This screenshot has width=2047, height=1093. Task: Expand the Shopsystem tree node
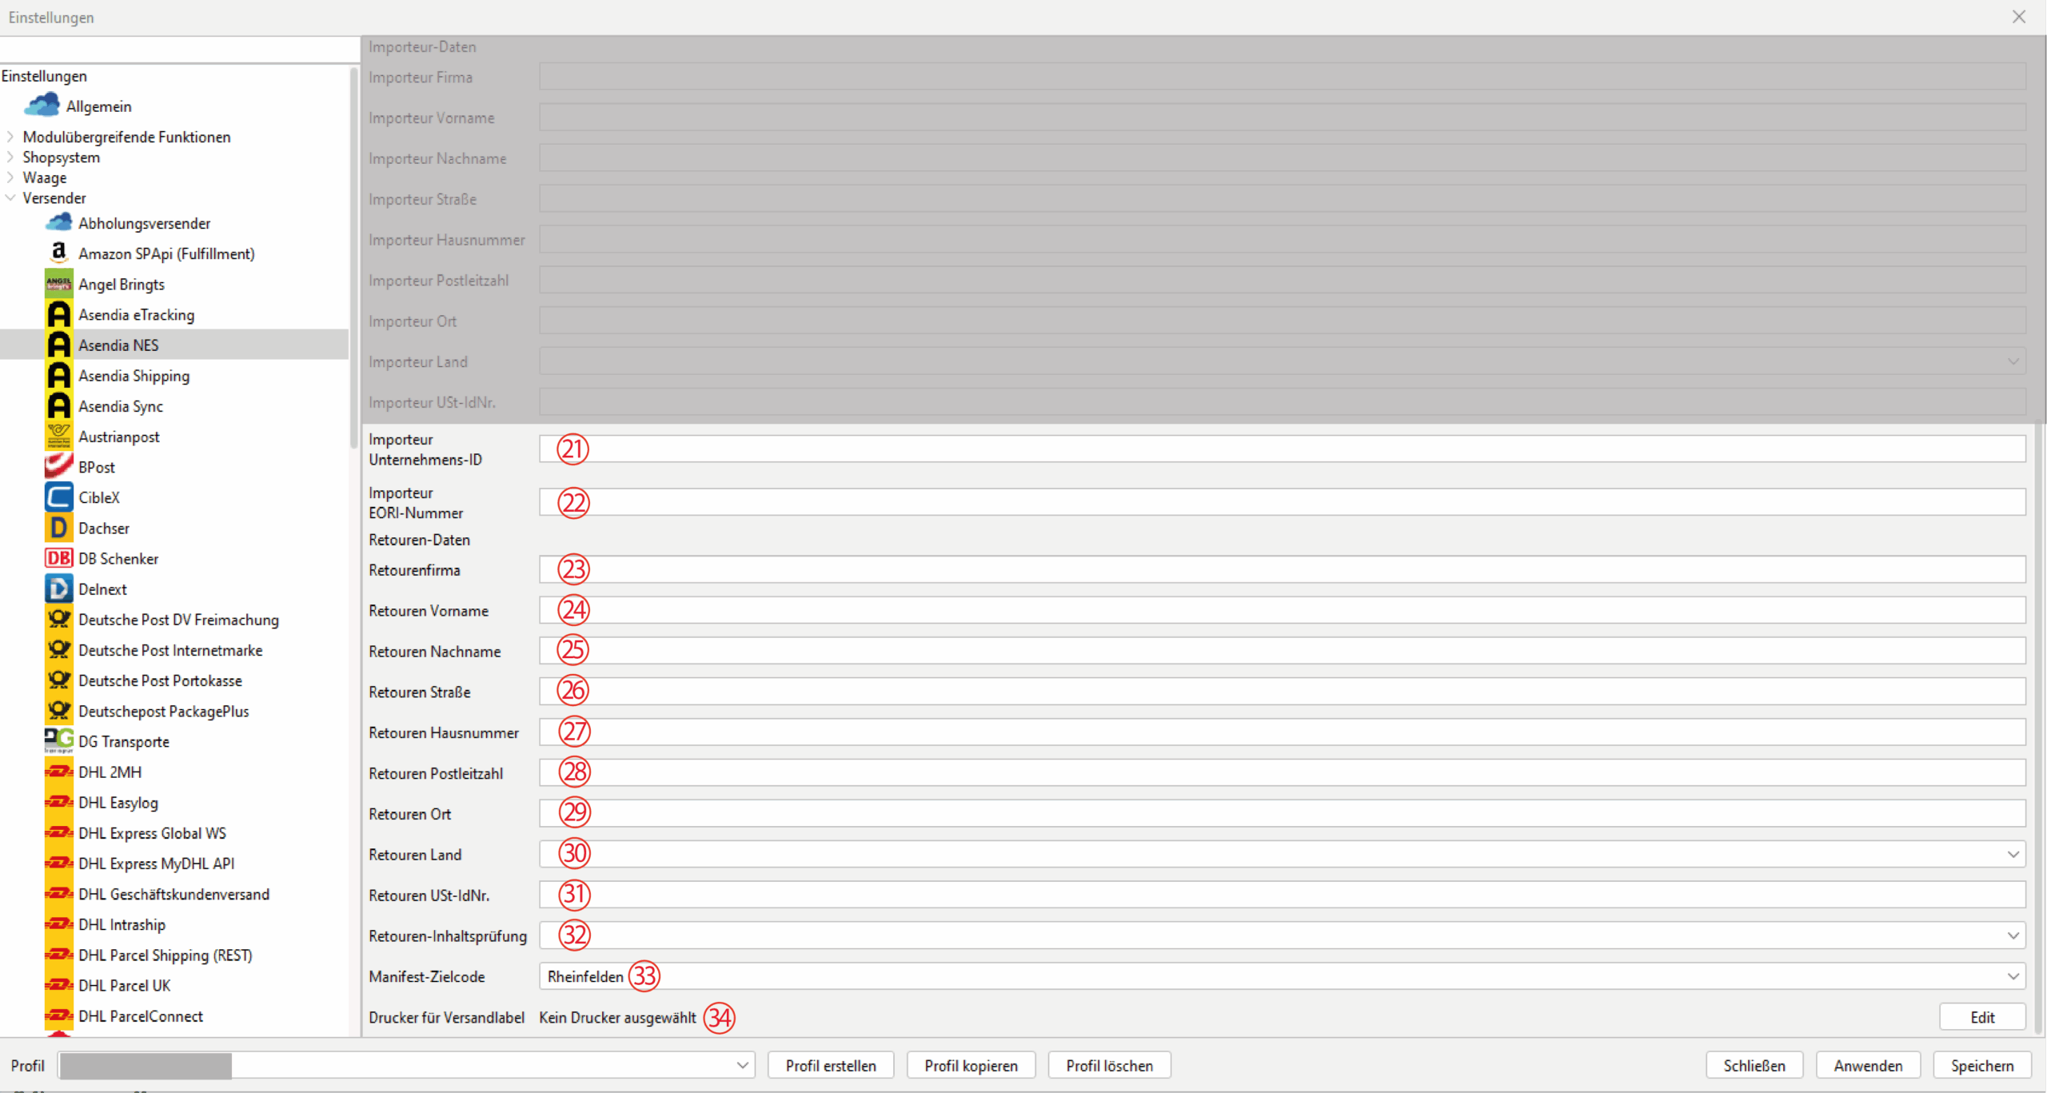coord(10,157)
